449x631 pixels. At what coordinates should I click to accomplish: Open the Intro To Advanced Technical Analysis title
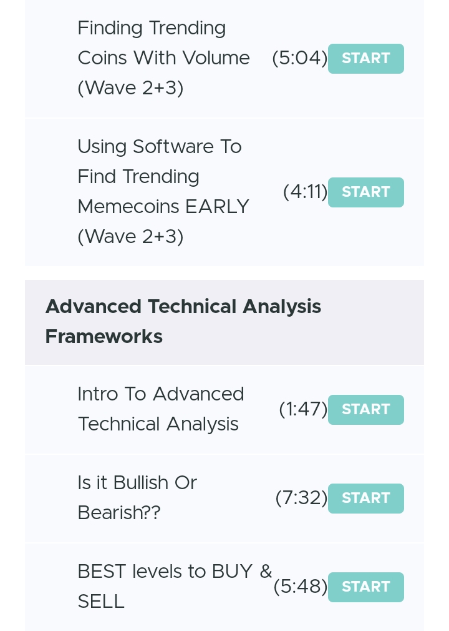161,409
